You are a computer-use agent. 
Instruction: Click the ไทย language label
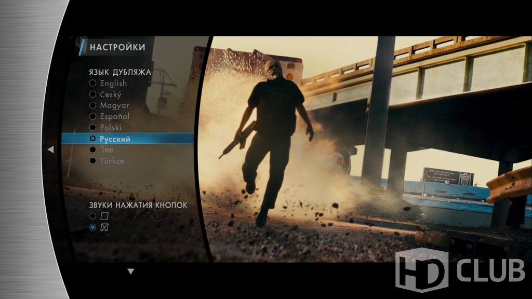coord(107,149)
